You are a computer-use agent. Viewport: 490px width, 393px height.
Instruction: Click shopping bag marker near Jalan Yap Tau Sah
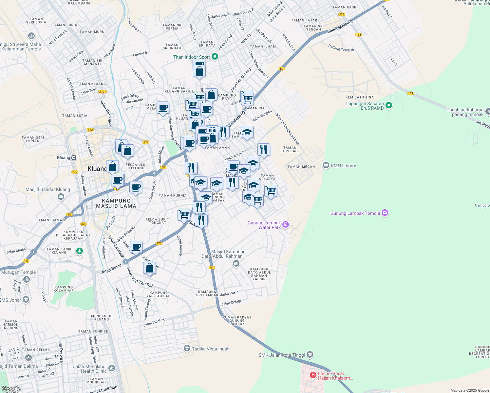click(149, 268)
